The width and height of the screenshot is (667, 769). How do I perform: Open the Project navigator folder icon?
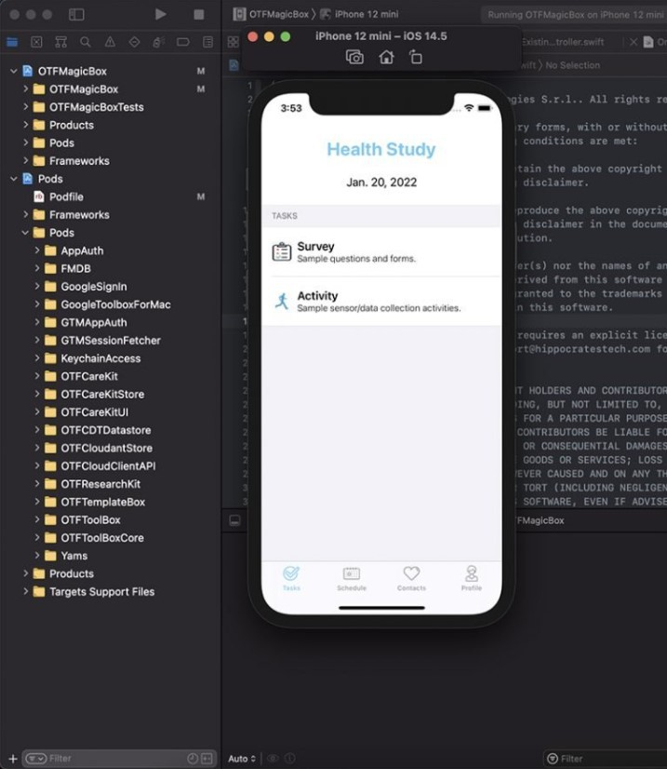[x=12, y=42]
